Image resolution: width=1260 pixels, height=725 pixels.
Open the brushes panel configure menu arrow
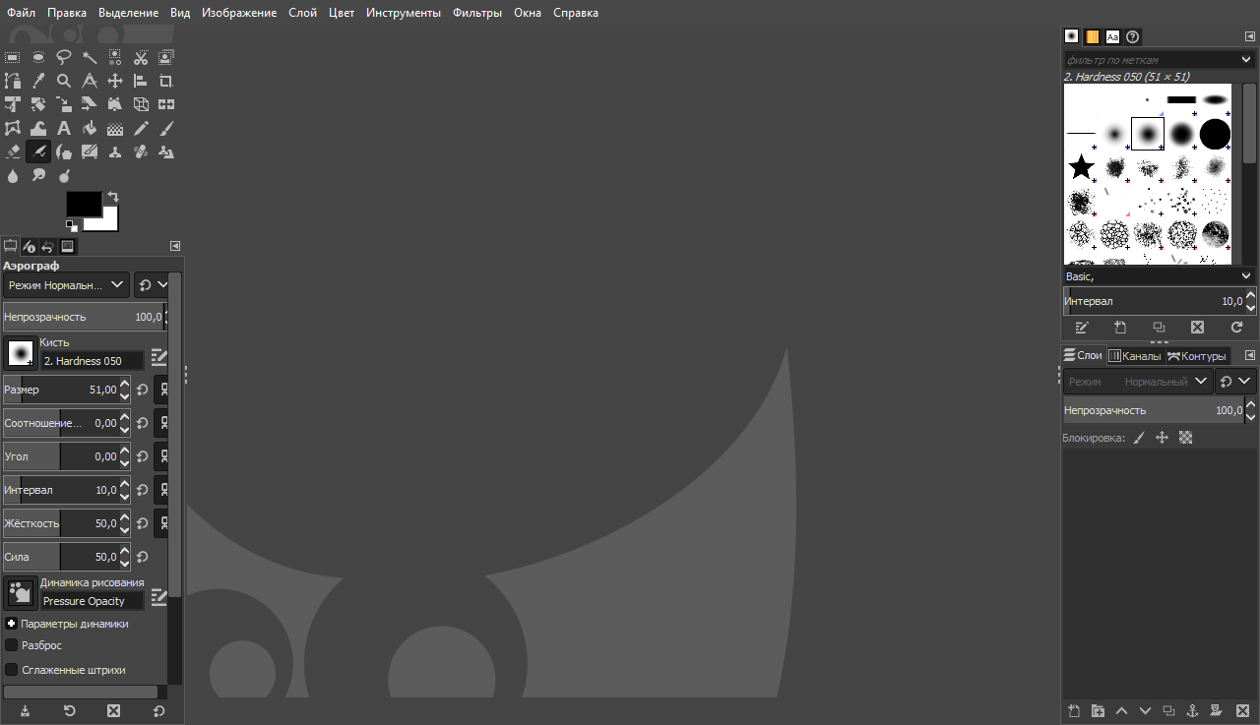click(x=1250, y=36)
